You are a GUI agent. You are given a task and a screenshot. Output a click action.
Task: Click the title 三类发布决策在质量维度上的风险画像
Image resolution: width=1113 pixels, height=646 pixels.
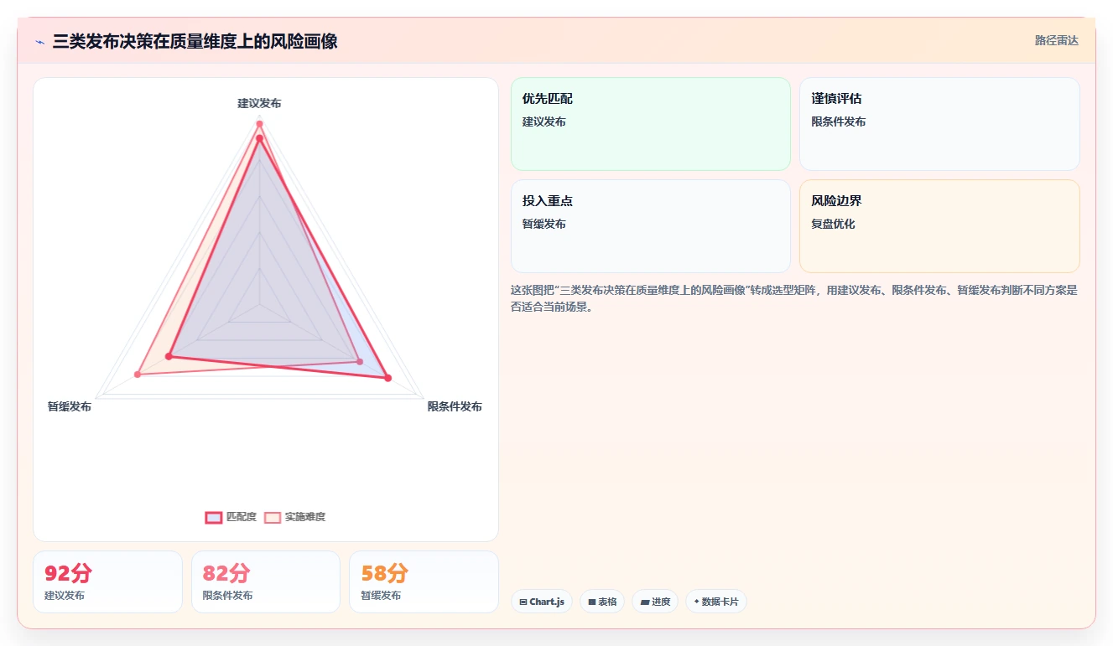point(195,41)
